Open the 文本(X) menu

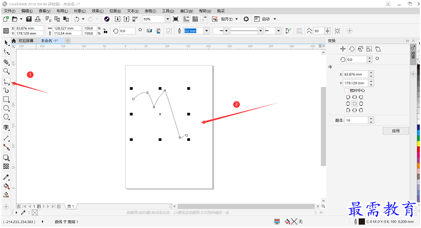click(133, 11)
